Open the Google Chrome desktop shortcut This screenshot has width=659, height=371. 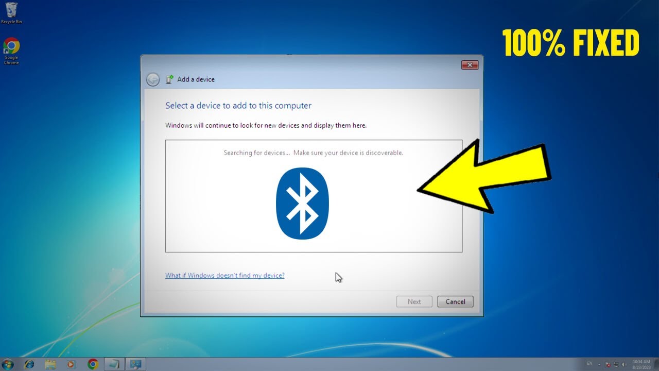pos(11,51)
